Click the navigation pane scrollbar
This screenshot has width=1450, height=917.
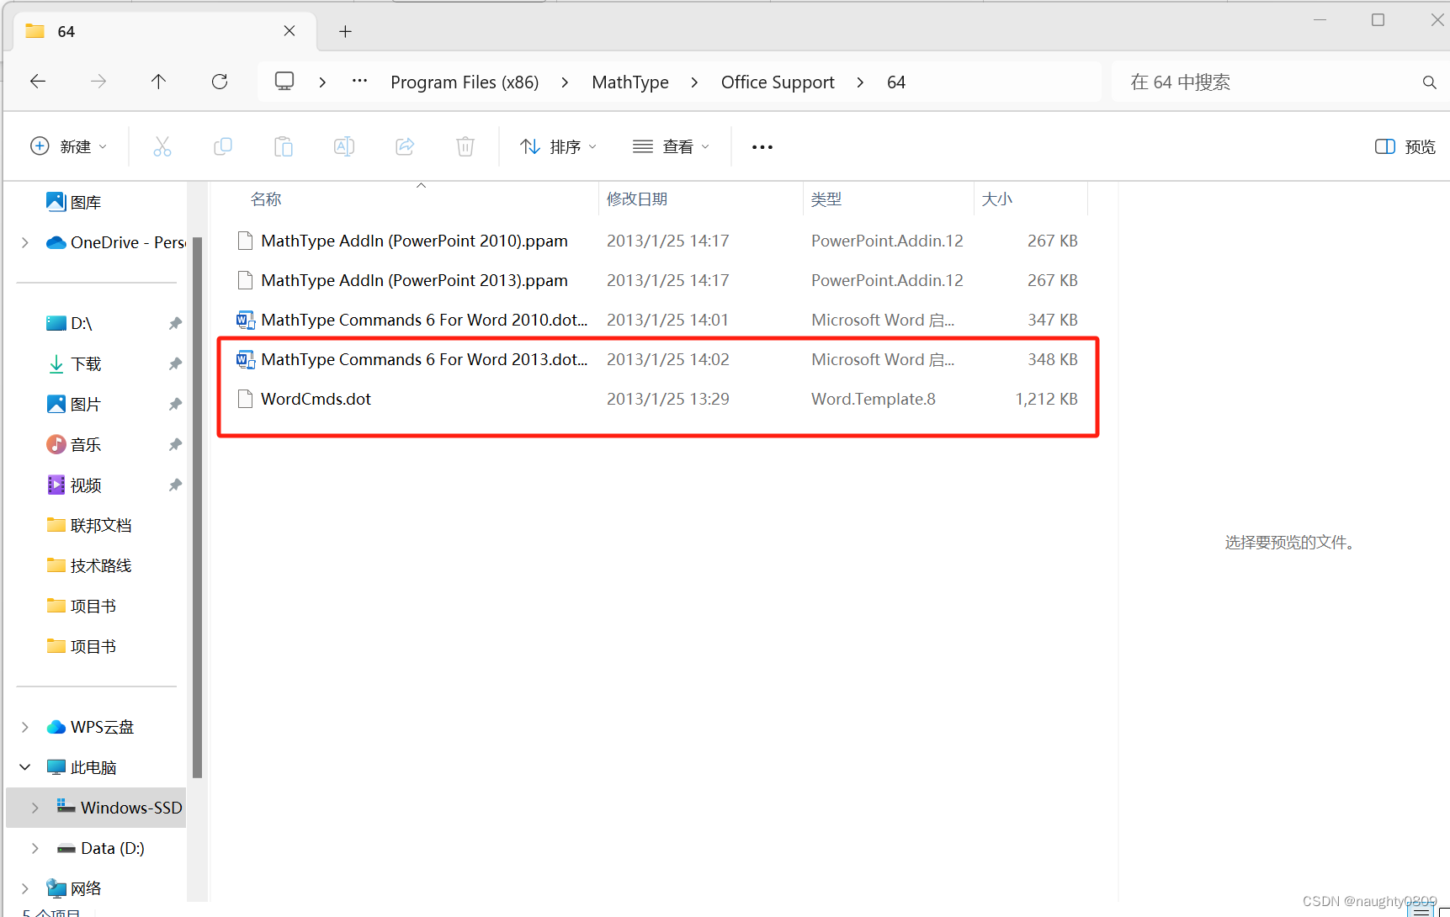pos(198,507)
